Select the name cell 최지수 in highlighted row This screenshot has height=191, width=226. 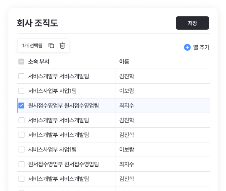[x=162, y=106]
